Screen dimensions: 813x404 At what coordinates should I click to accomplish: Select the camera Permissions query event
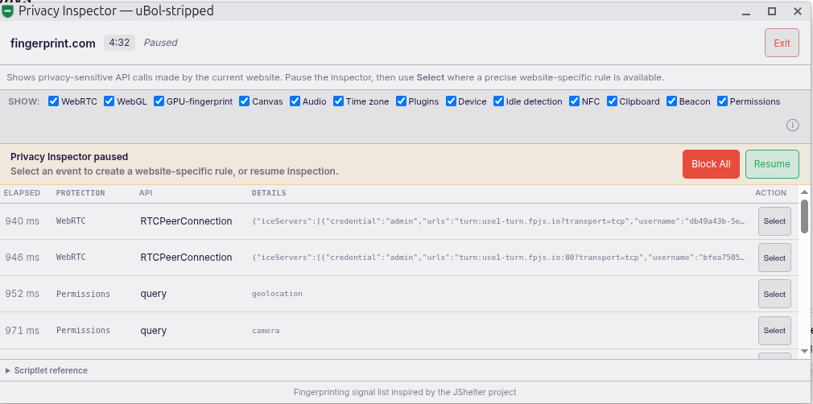(x=774, y=330)
